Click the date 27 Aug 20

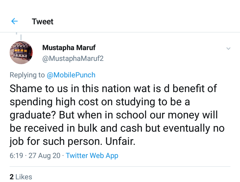tap(45, 156)
